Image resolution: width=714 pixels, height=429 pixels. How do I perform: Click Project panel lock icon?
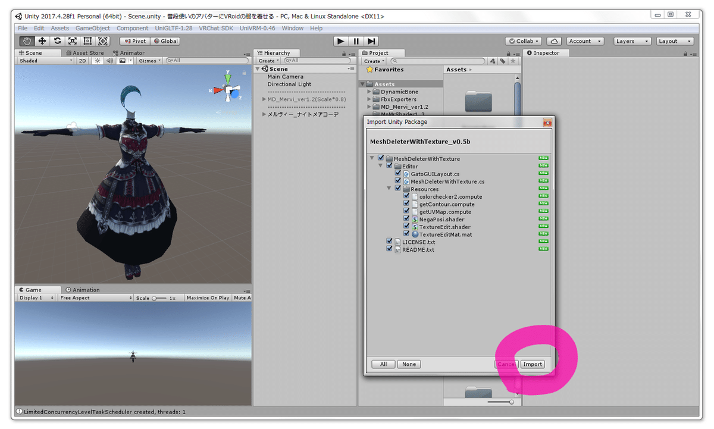pyautogui.click(x=508, y=54)
